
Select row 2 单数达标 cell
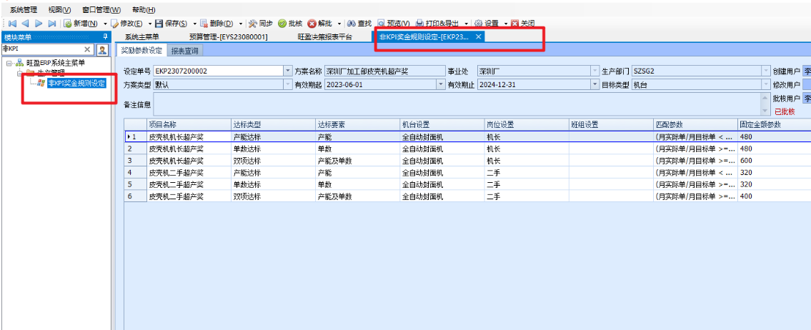273,149
